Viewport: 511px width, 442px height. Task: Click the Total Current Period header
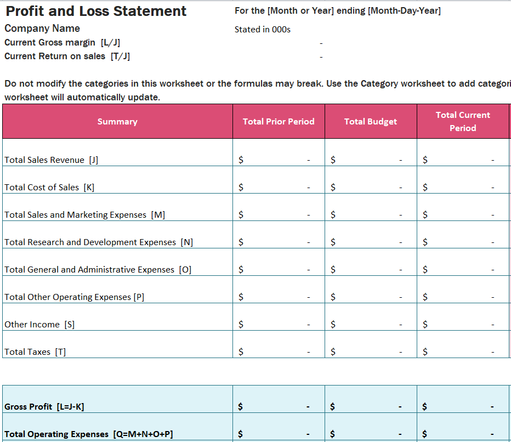[x=463, y=121]
